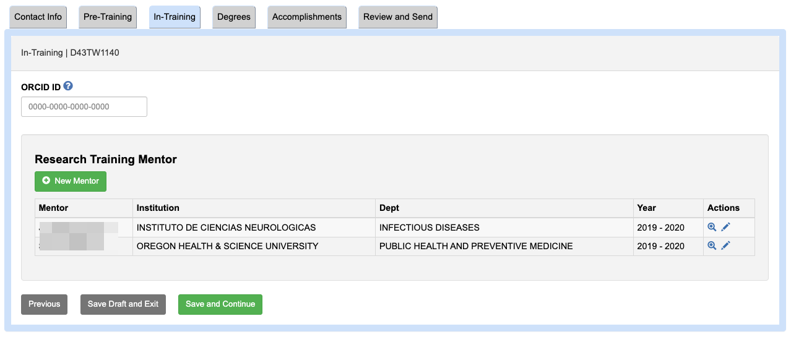Image resolution: width=791 pixels, height=337 pixels.
Task: Select the In-Training tab
Action: pyautogui.click(x=175, y=17)
